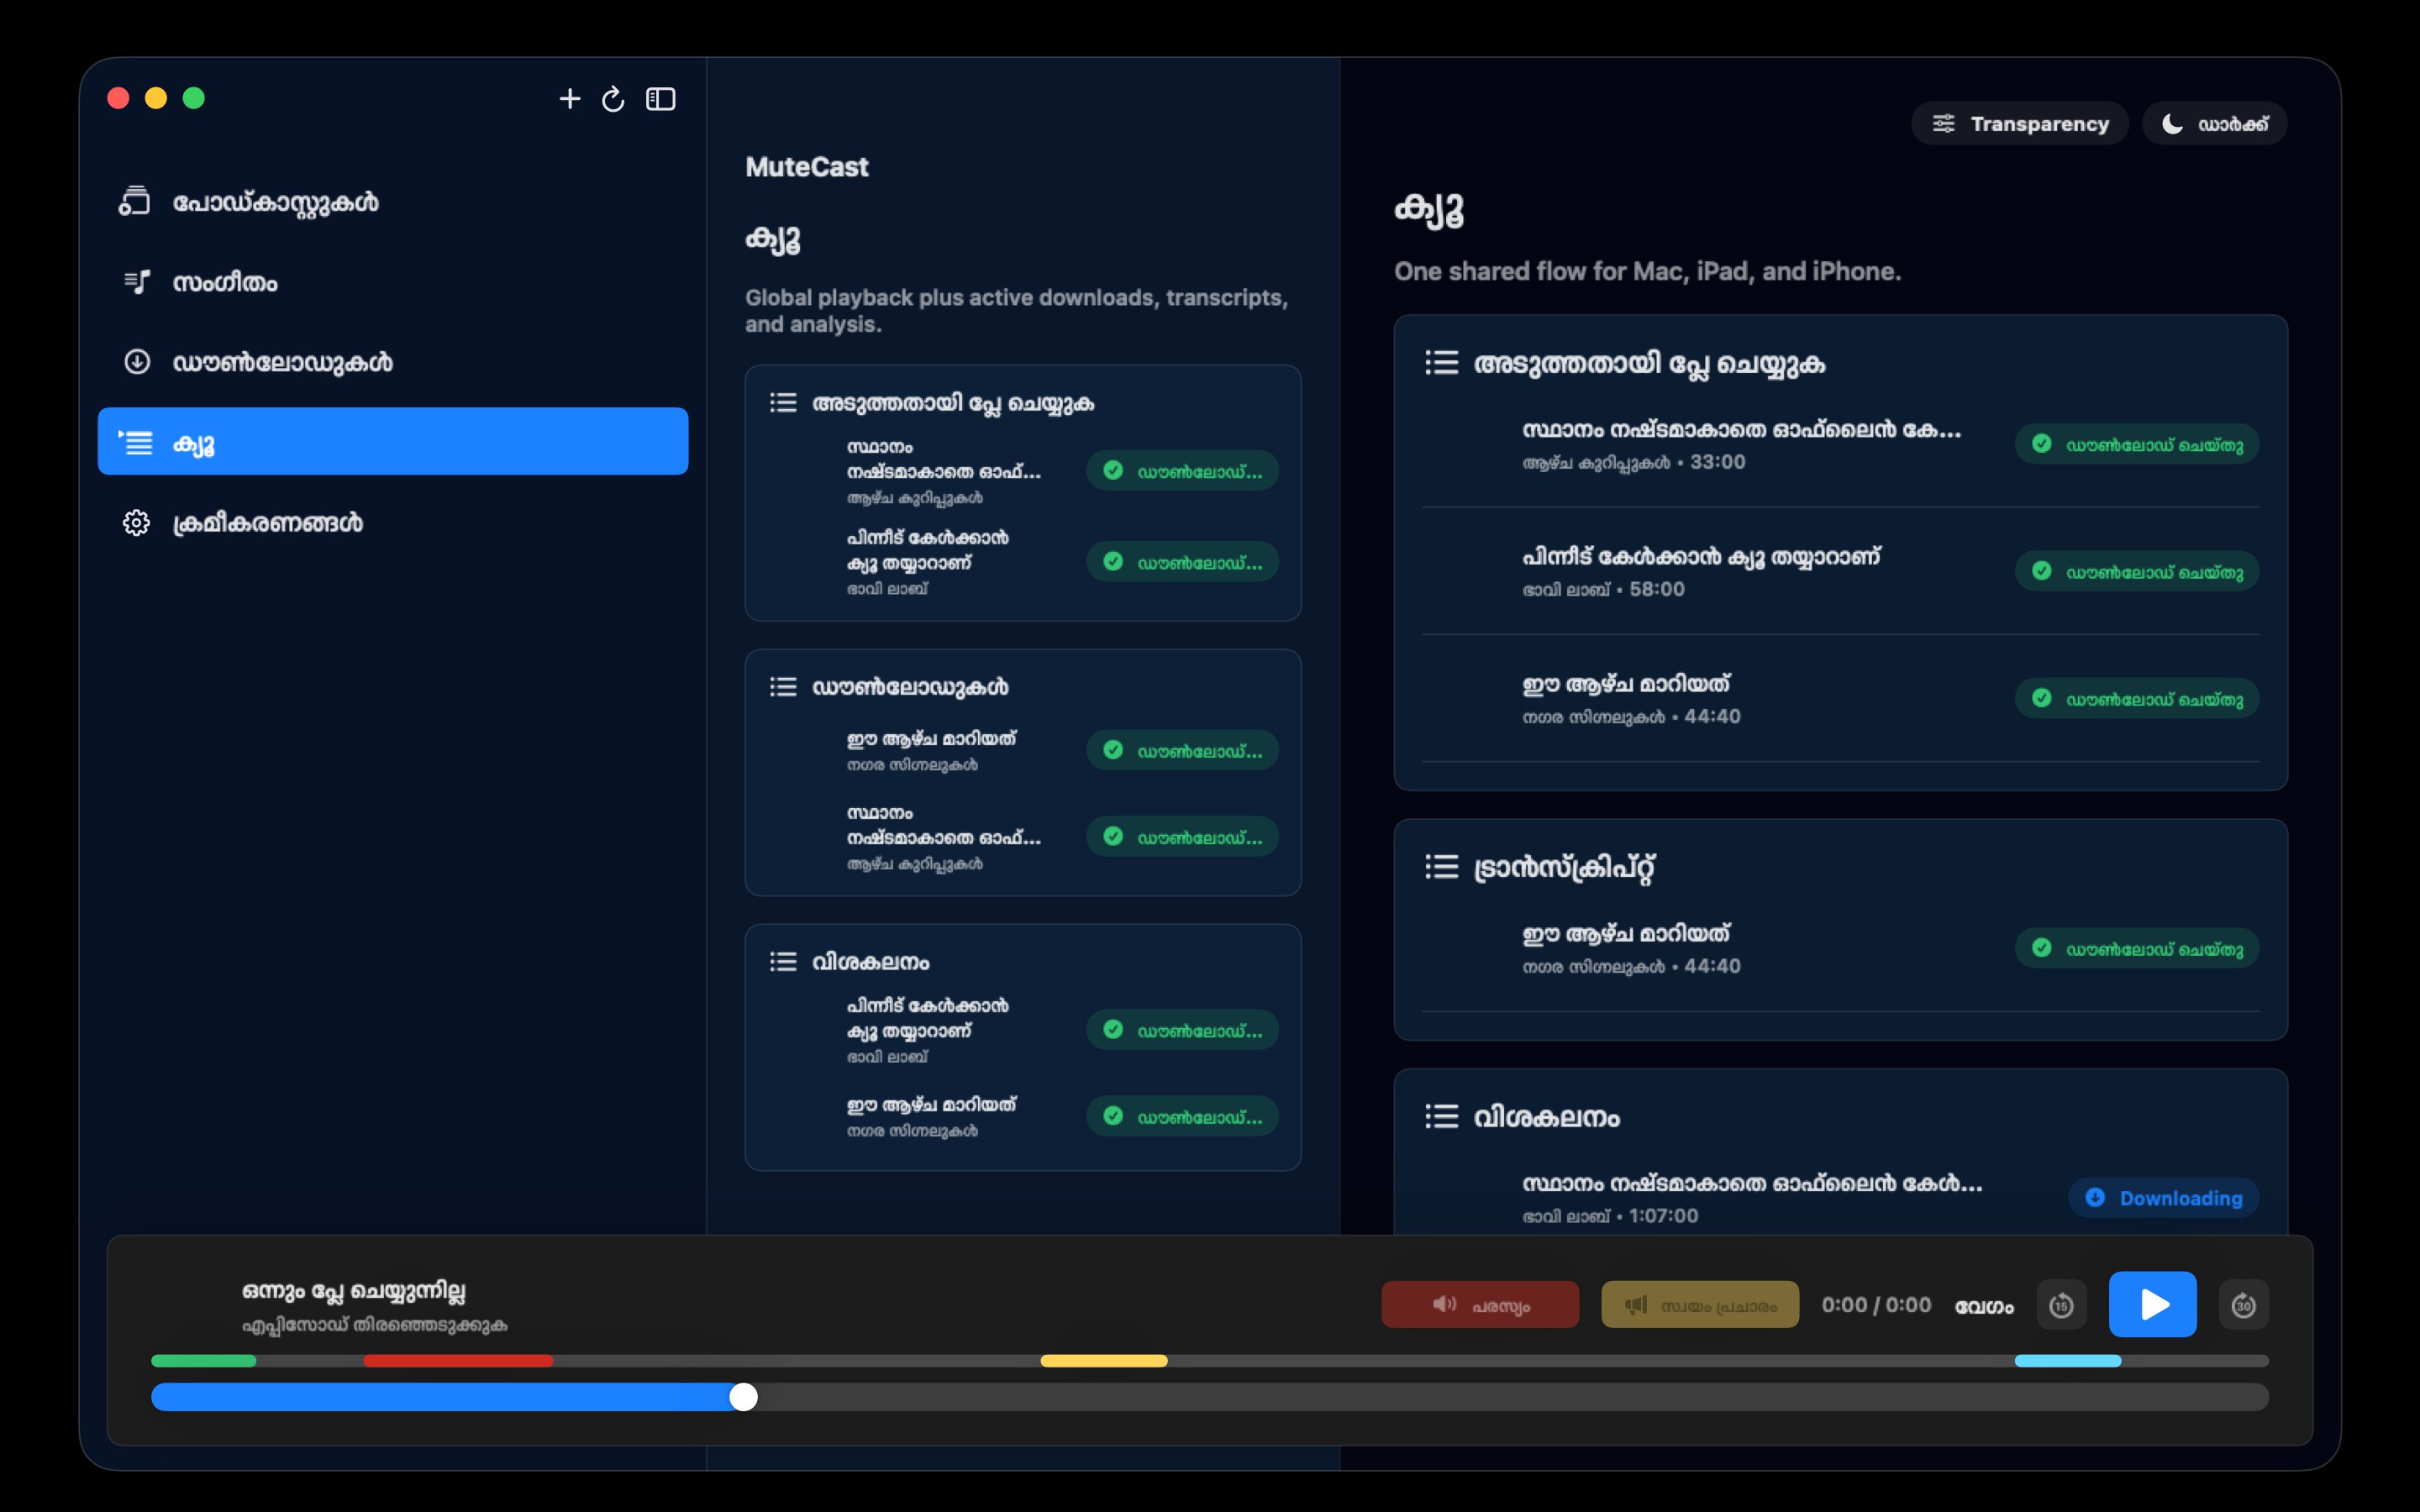Click the megaphone icon in സ്വയം പ്രചാരം button
2420x1512 pixels.
click(x=1636, y=1304)
